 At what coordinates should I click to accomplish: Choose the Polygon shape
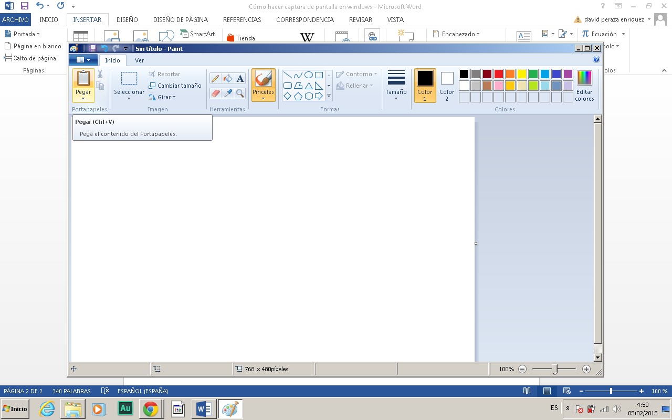[x=298, y=86]
